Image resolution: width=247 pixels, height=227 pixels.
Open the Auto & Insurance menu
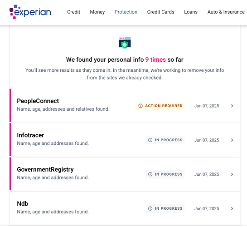coord(226,12)
